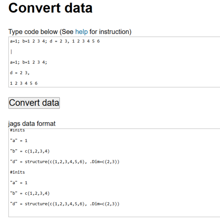Image resolution: width=220 pixels, height=219 pixels.
Task: Click the partially hidden top #inits output line
Action: (17, 130)
